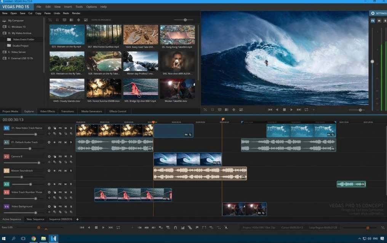The image size is (387, 243).
Task: Mute the Master Soundtrack track
Action: [x=66, y=171]
